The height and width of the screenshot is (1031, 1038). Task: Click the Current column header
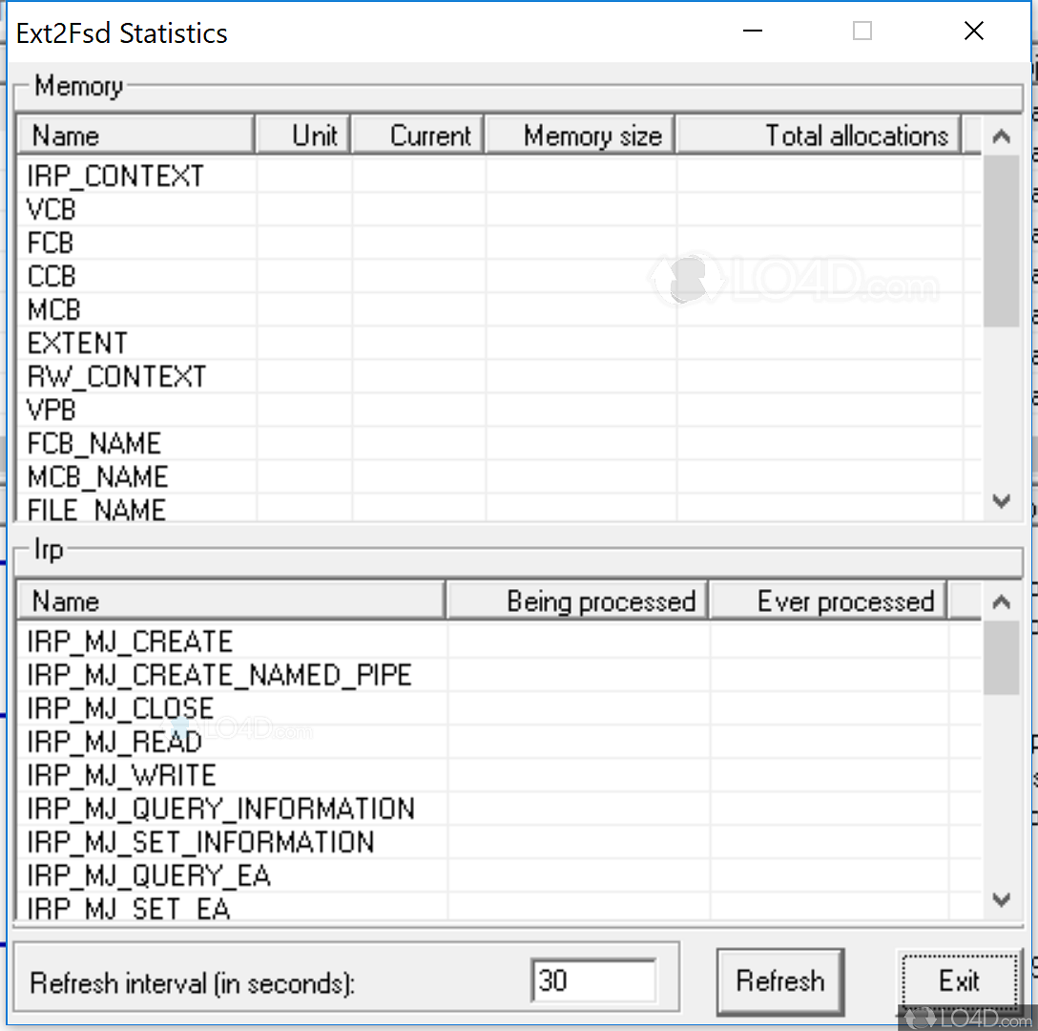(419, 136)
